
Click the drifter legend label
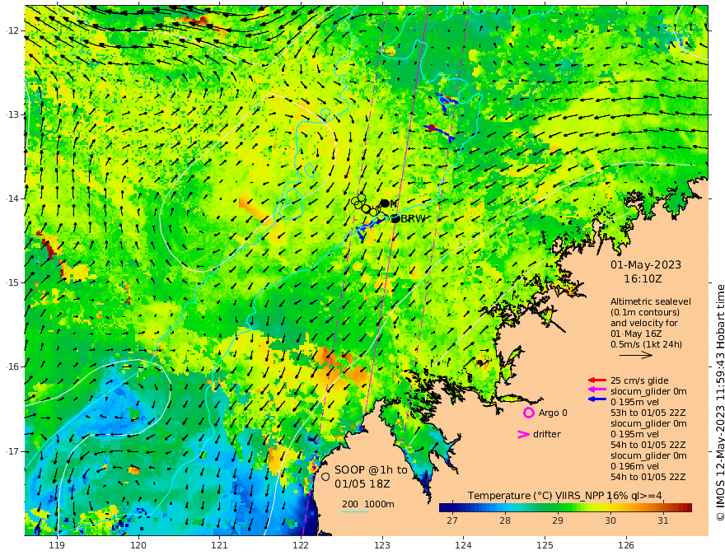click(546, 434)
